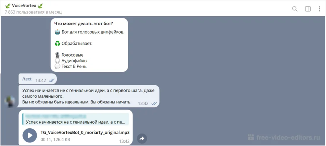Click the 13:42 timestamp on the audio message
Viewport: 326px width, 146px height.
pyautogui.click(x=124, y=141)
